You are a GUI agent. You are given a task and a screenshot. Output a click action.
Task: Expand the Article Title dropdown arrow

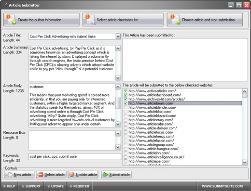pyautogui.click(x=118, y=37)
